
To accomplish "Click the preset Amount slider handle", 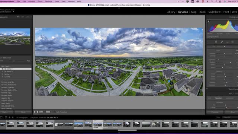I will pyautogui.click(x=14, y=61).
